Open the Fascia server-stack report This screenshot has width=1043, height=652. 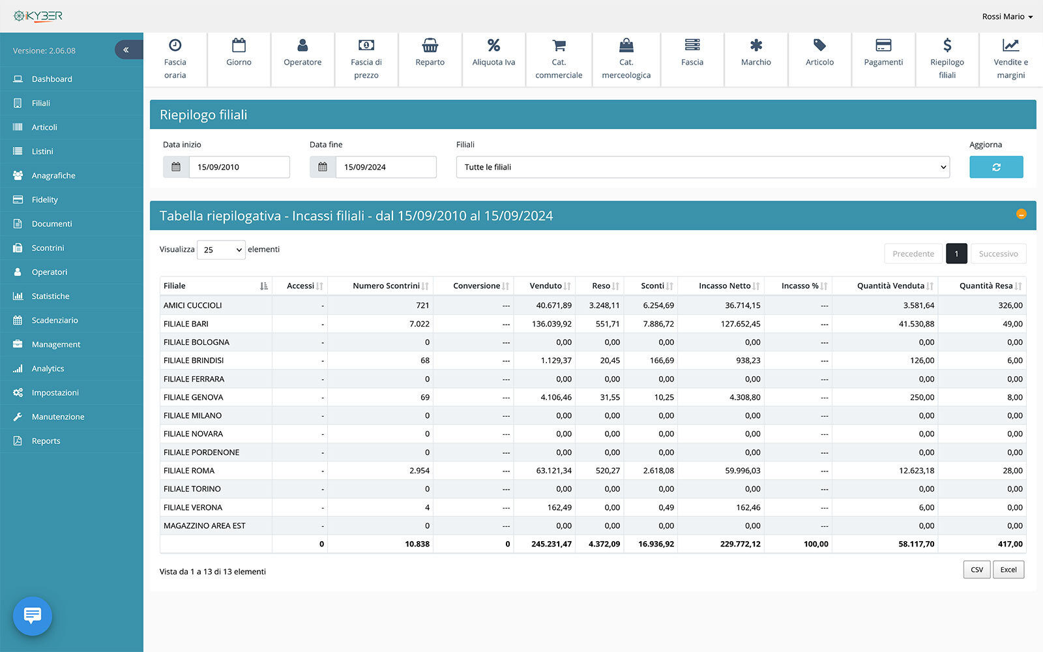(692, 59)
